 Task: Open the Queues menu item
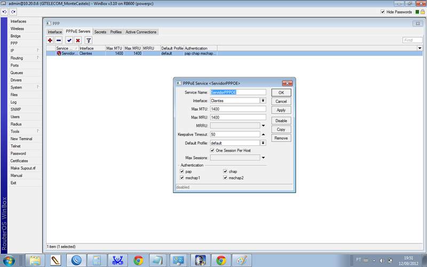(17, 73)
